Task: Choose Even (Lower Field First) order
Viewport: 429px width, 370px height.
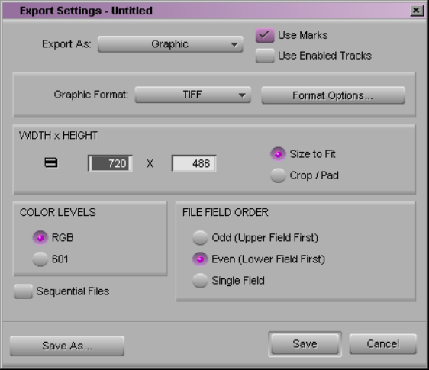Action: coord(200,259)
